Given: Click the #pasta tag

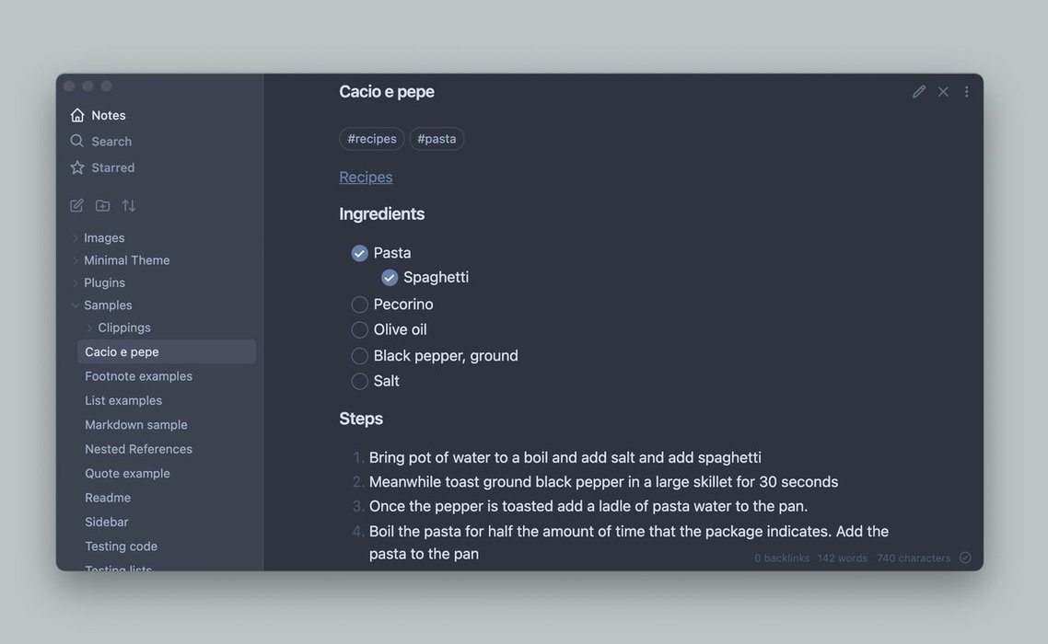Looking at the screenshot, I should click(x=437, y=139).
